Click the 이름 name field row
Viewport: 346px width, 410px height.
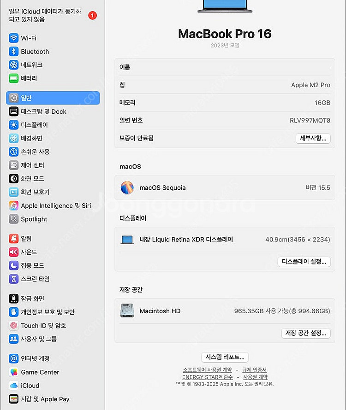click(225, 67)
